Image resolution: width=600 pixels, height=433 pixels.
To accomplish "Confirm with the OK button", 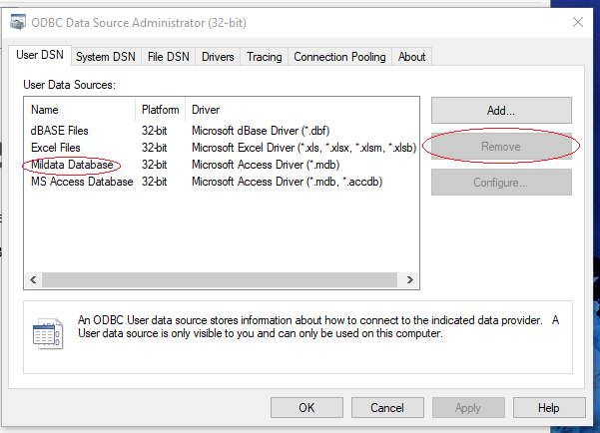I will (306, 408).
